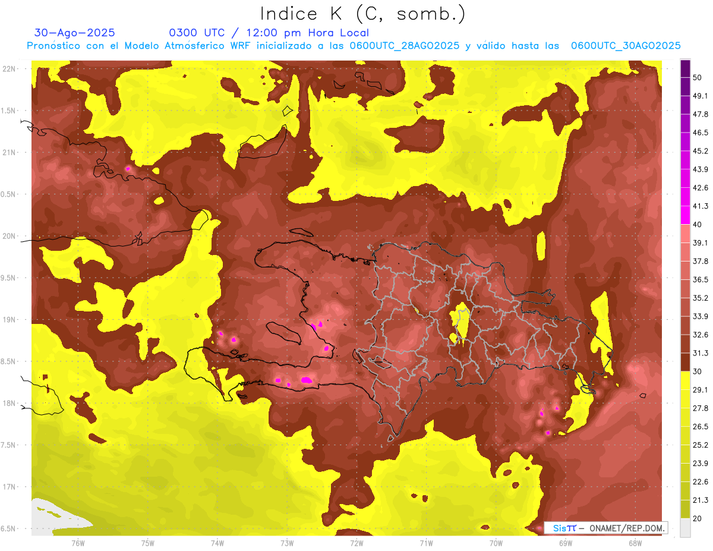Click the latitude axis label '19N'
This screenshot has height=551, width=713.
coord(10,319)
